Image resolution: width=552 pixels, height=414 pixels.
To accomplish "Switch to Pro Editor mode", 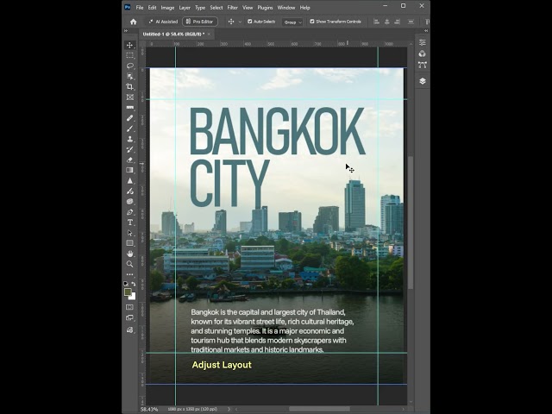I will point(200,22).
